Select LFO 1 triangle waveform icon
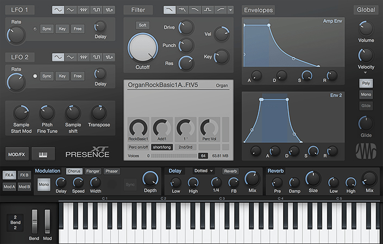383x244 pixels. tap(71, 10)
